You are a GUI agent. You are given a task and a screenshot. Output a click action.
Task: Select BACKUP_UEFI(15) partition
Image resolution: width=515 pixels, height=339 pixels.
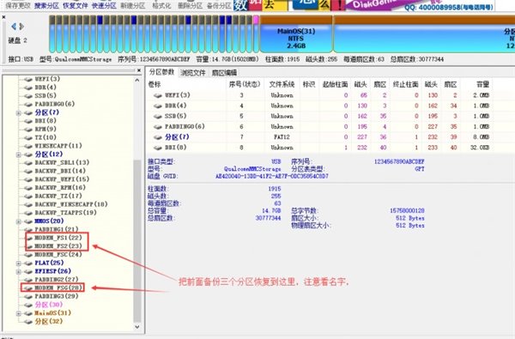point(62,179)
